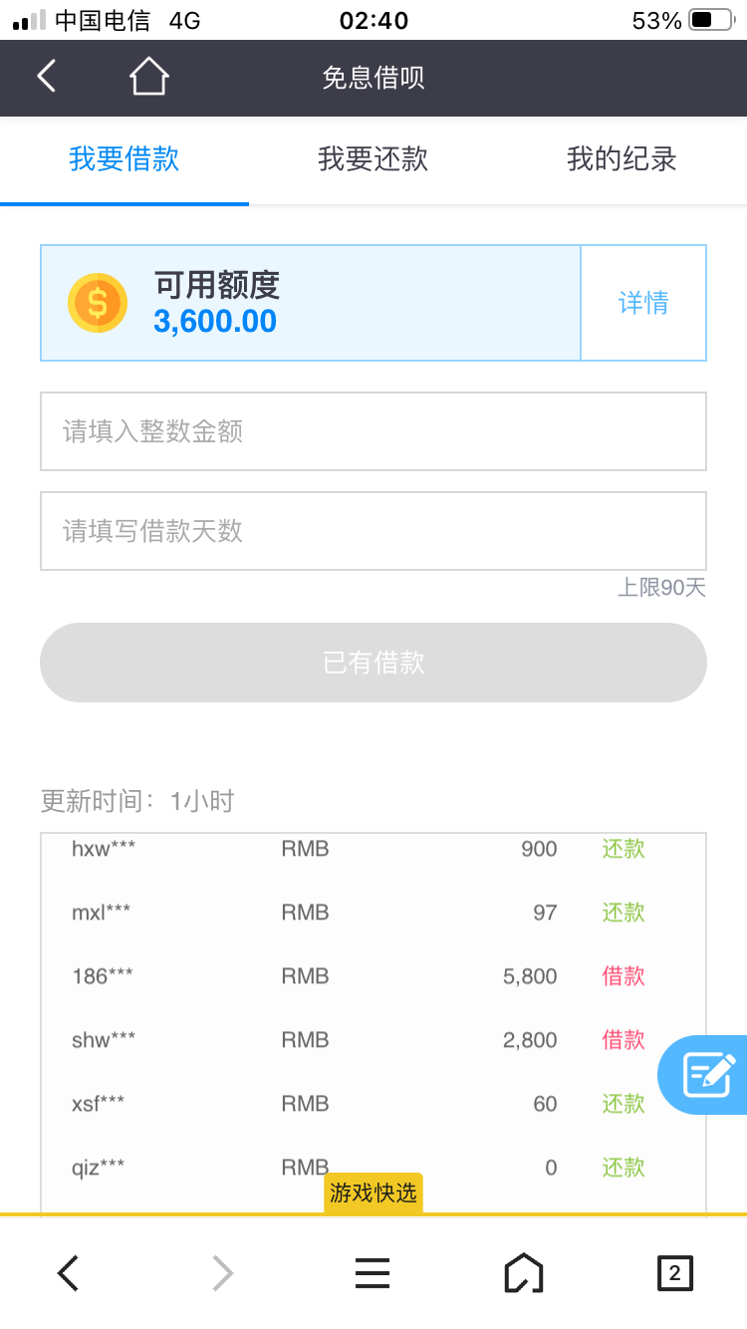Open the floating edit note icon
The width and height of the screenshot is (747, 1329).
click(708, 1075)
